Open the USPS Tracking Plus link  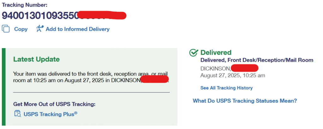click(x=50, y=114)
